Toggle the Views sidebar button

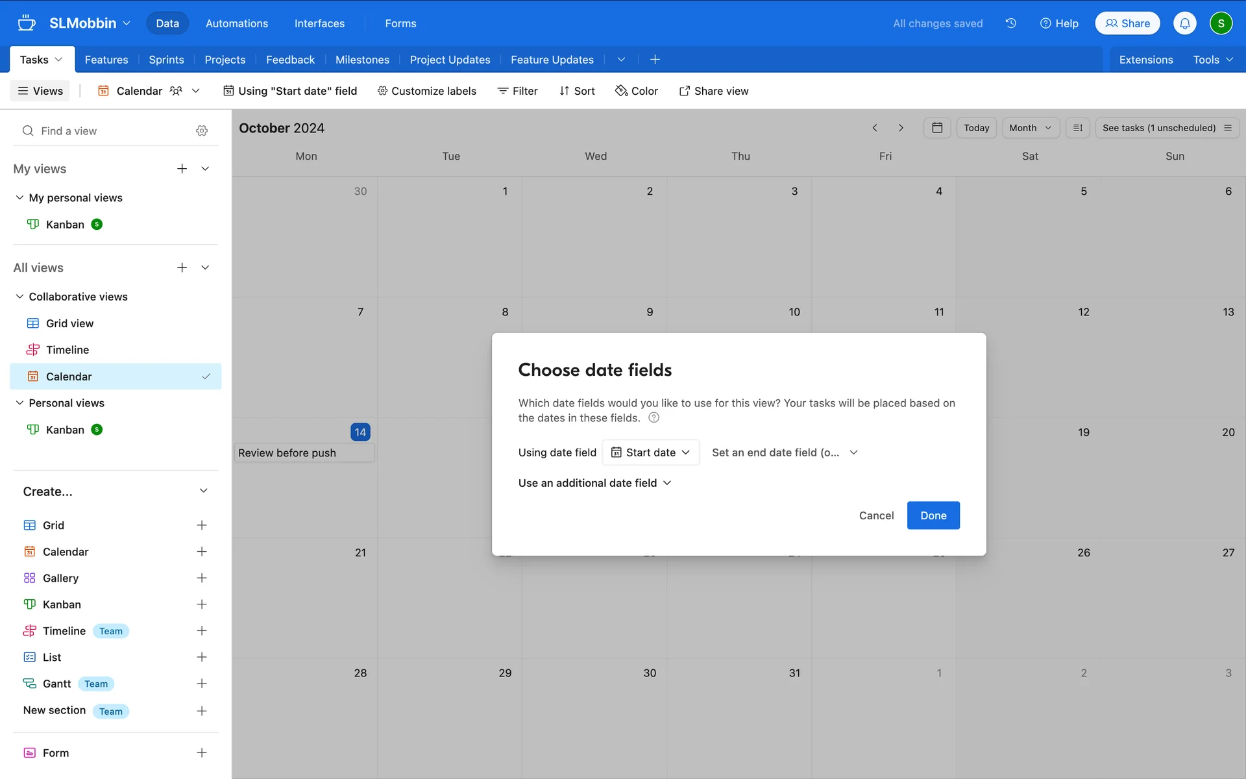point(40,91)
